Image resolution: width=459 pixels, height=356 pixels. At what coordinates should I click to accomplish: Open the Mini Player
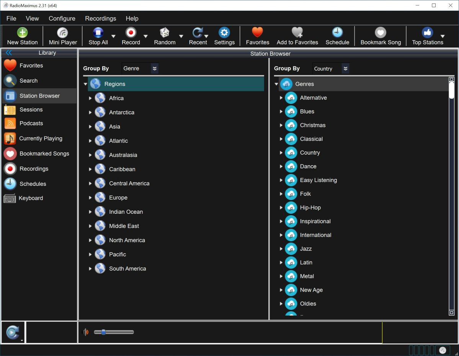(62, 33)
